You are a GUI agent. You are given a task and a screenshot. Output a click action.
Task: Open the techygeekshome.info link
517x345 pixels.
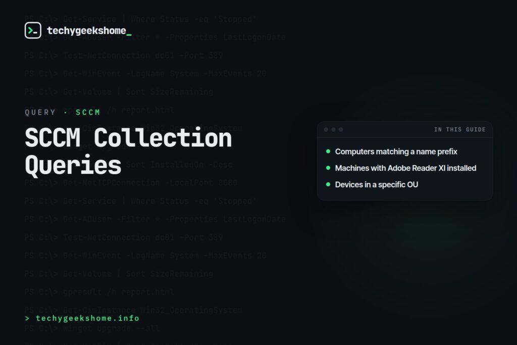click(87, 318)
